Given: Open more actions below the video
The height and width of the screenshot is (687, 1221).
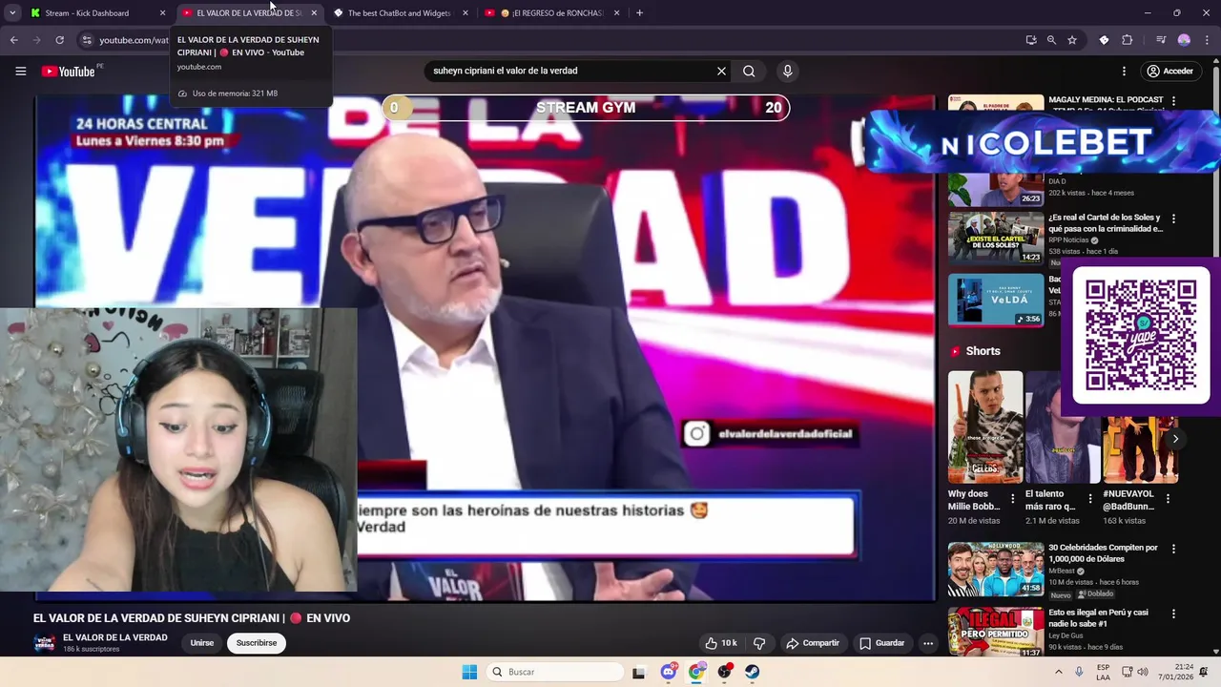Looking at the screenshot, I should (927, 643).
